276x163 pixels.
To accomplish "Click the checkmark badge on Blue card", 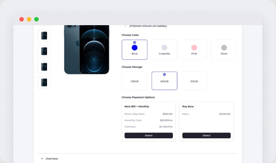I will (x=135, y=42).
